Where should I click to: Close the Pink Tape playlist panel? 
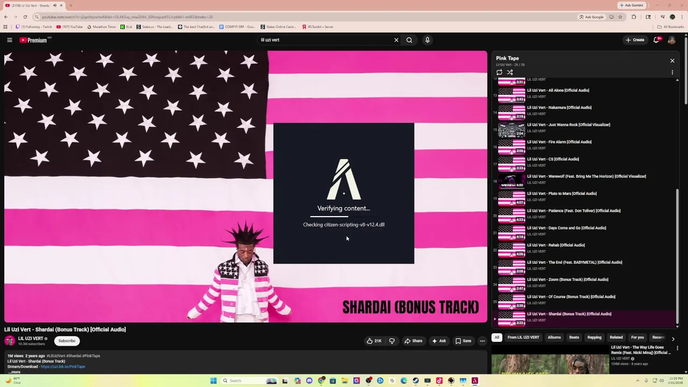point(672,61)
